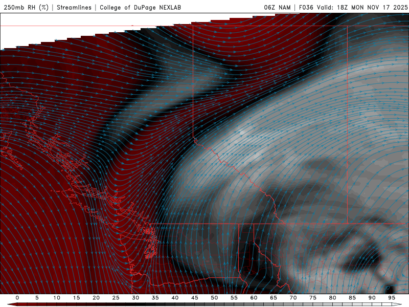Click the "250mb RH (%)" title text
Viewport: 409px width, 307px height.
click(x=26, y=7)
